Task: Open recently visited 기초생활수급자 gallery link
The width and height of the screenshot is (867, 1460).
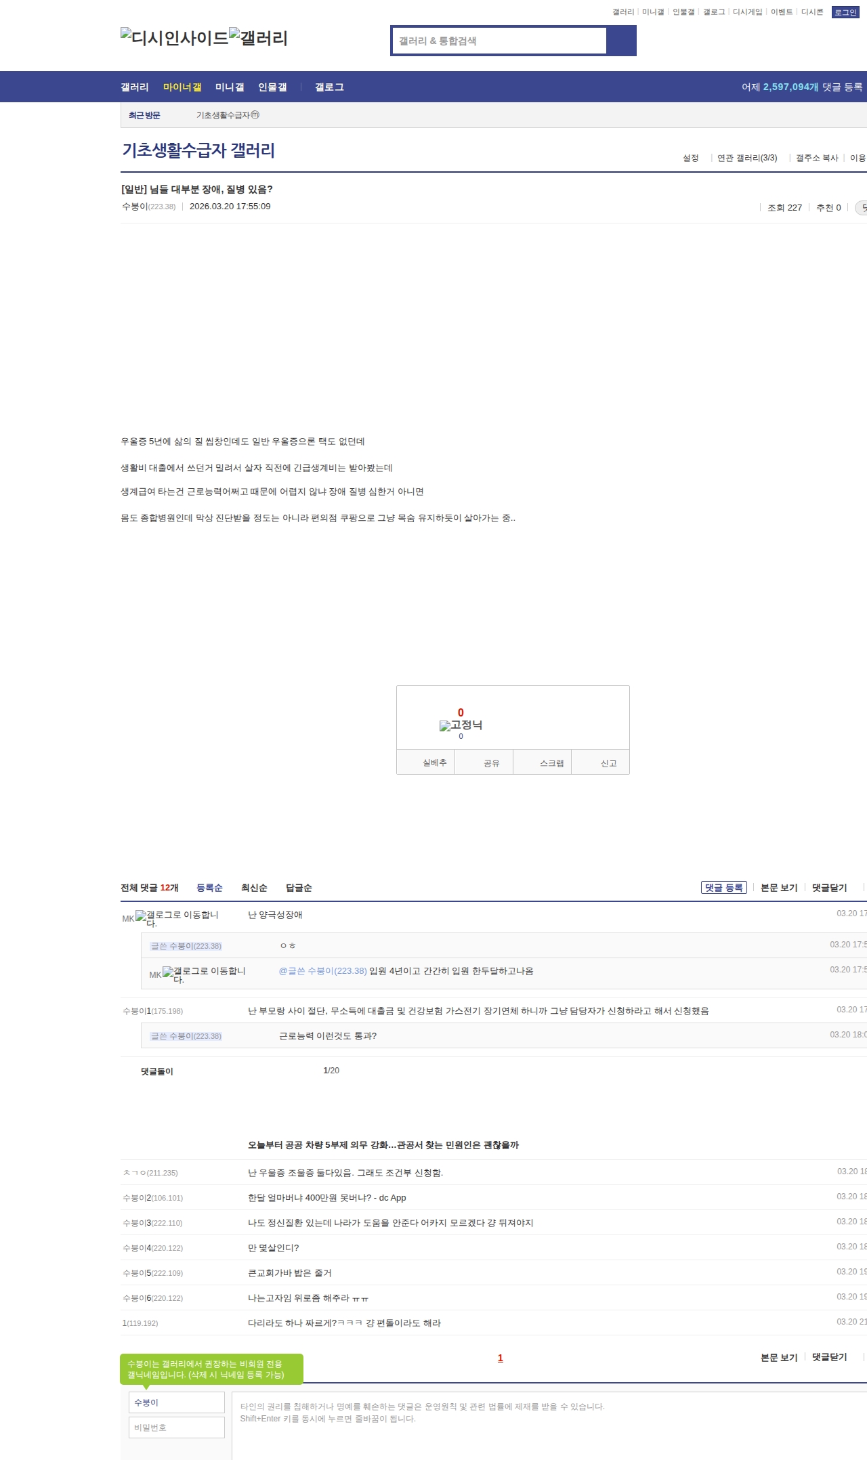Action: coord(223,115)
